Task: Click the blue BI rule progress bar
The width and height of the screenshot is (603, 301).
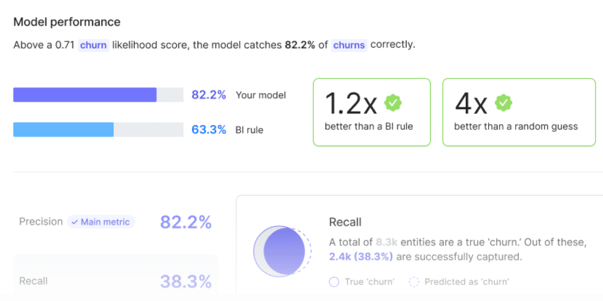Action: coord(64,130)
